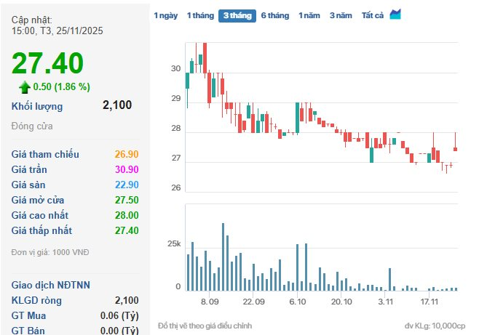Select the highlighted 3 tháng tab

(x=237, y=16)
